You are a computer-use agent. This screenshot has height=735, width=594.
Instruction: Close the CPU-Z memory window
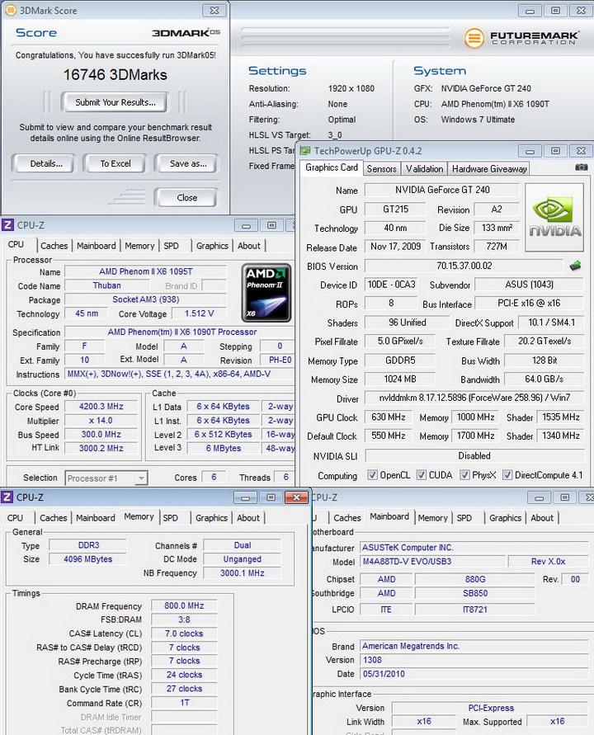tap(296, 497)
